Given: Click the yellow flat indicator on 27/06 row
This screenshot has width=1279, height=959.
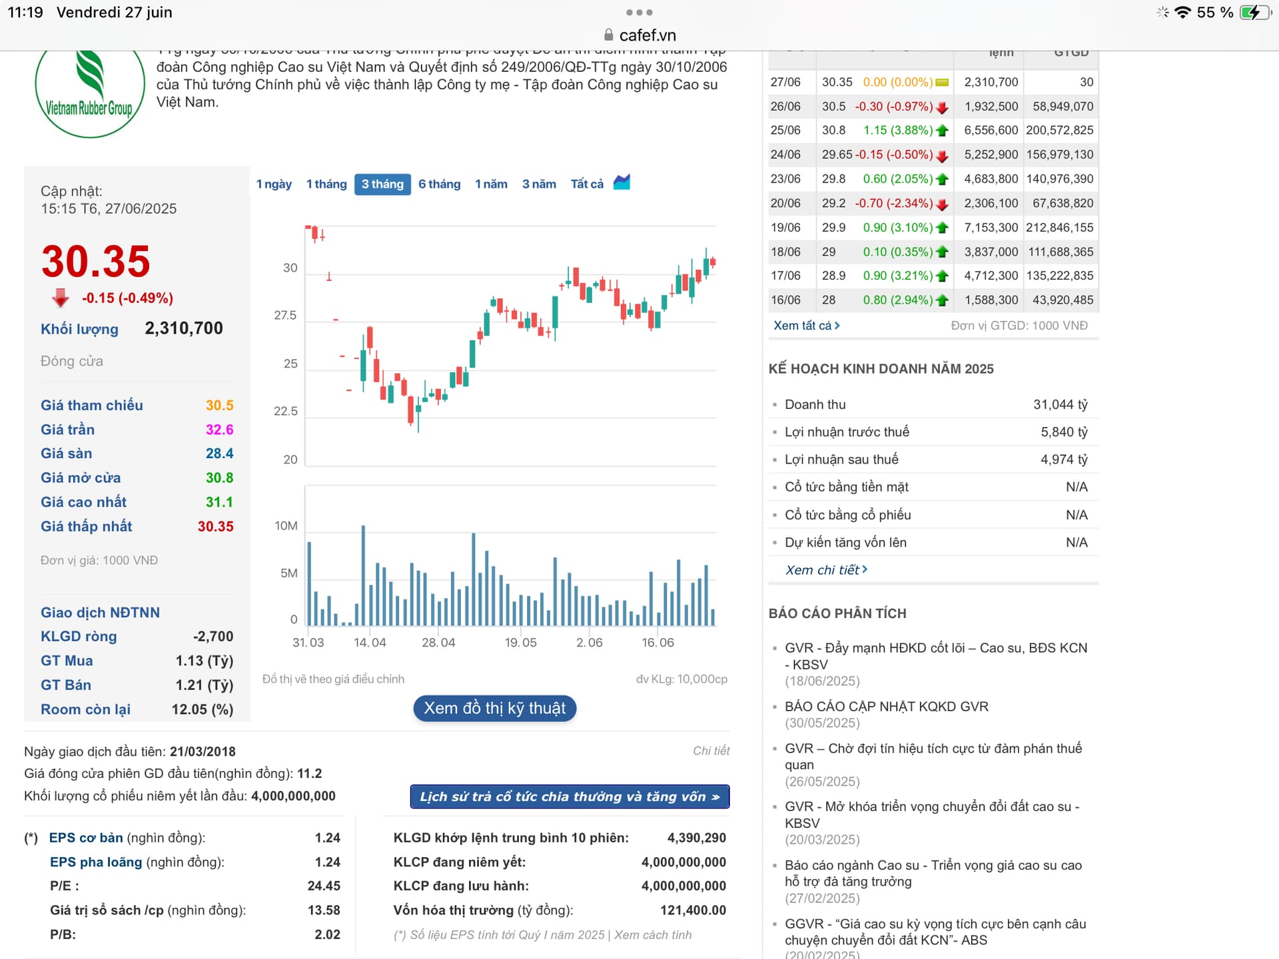Looking at the screenshot, I should click(x=942, y=83).
